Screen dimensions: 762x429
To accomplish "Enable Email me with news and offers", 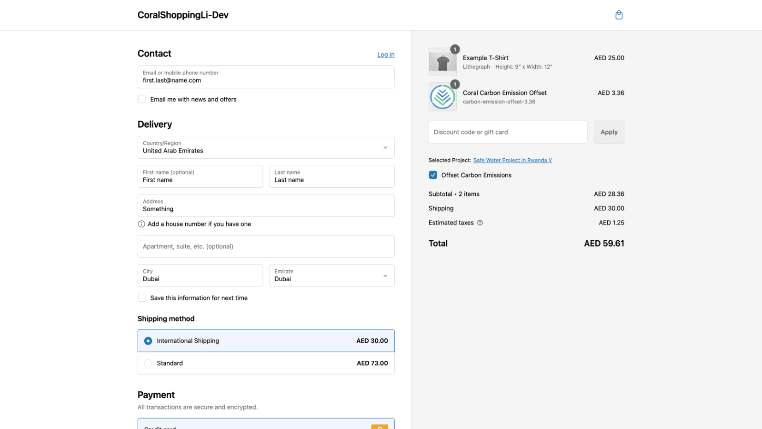I will pyautogui.click(x=142, y=99).
